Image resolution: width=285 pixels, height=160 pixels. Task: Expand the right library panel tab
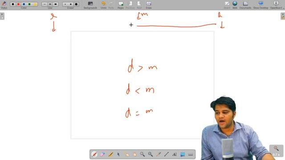click(283, 16)
